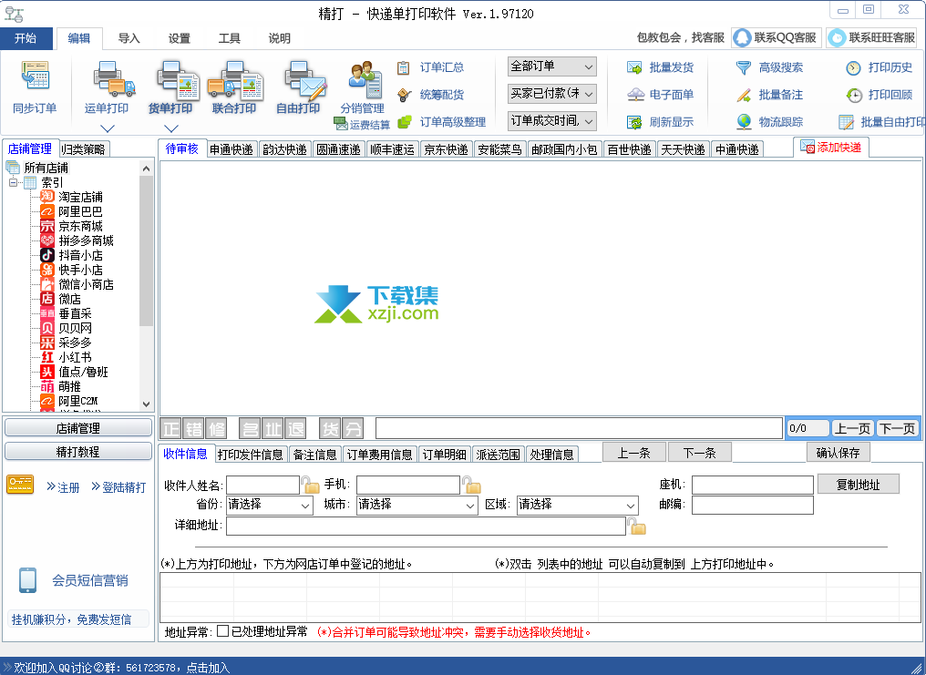Select 所有店铺 root node
The height and width of the screenshot is (675, 926).
coord(37,168)
